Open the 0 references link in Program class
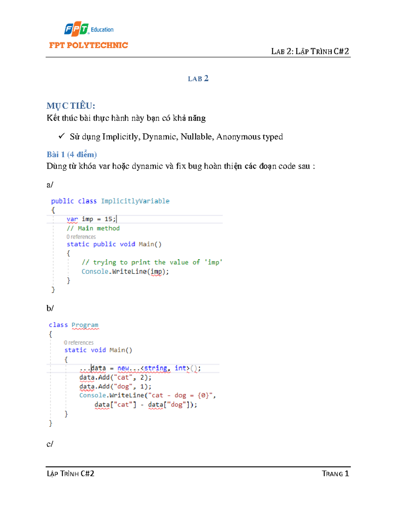Image resolution: width=396 pixels, height=513 pixels. click(79, 342)
